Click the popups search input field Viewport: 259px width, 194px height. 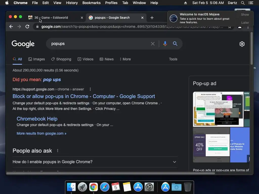(99, 44)
